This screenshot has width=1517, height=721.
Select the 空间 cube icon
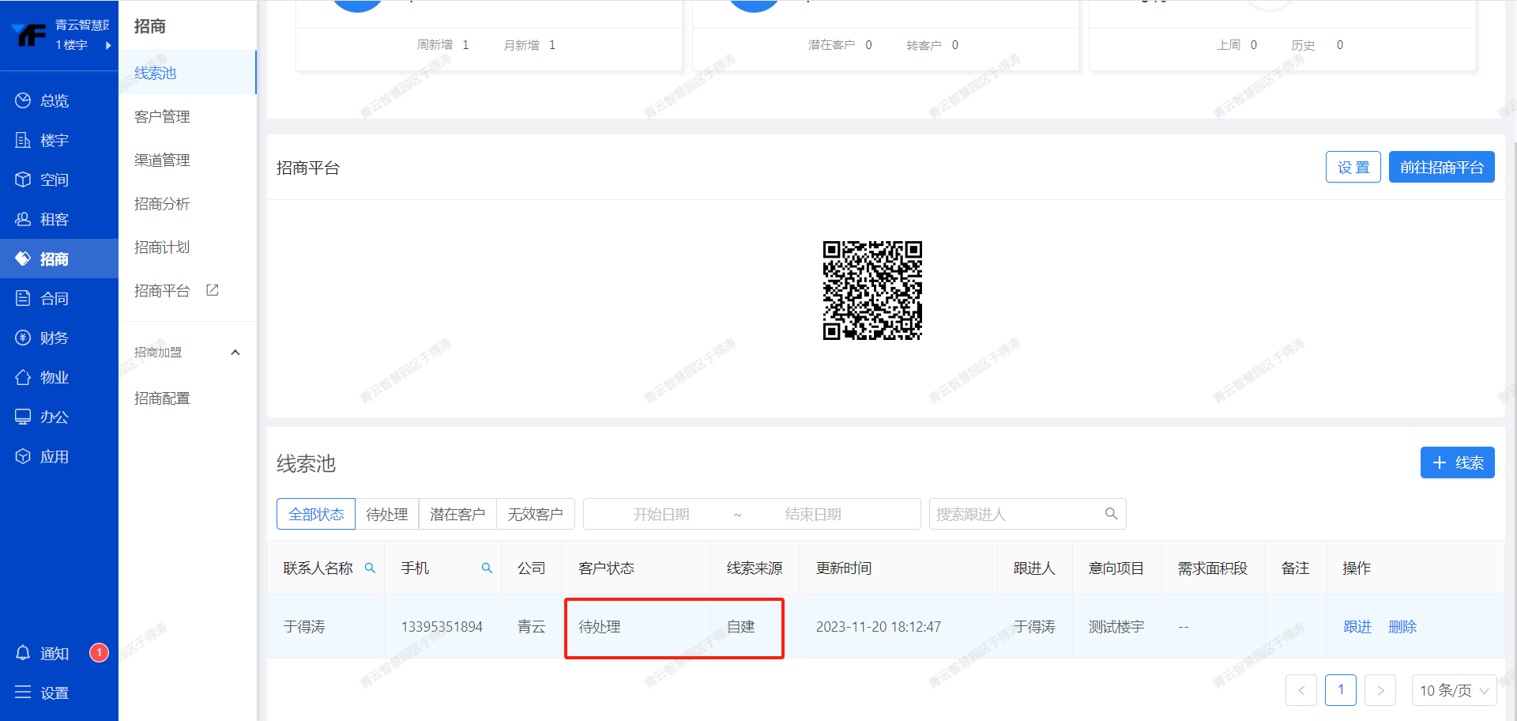[x=23, y=179]
